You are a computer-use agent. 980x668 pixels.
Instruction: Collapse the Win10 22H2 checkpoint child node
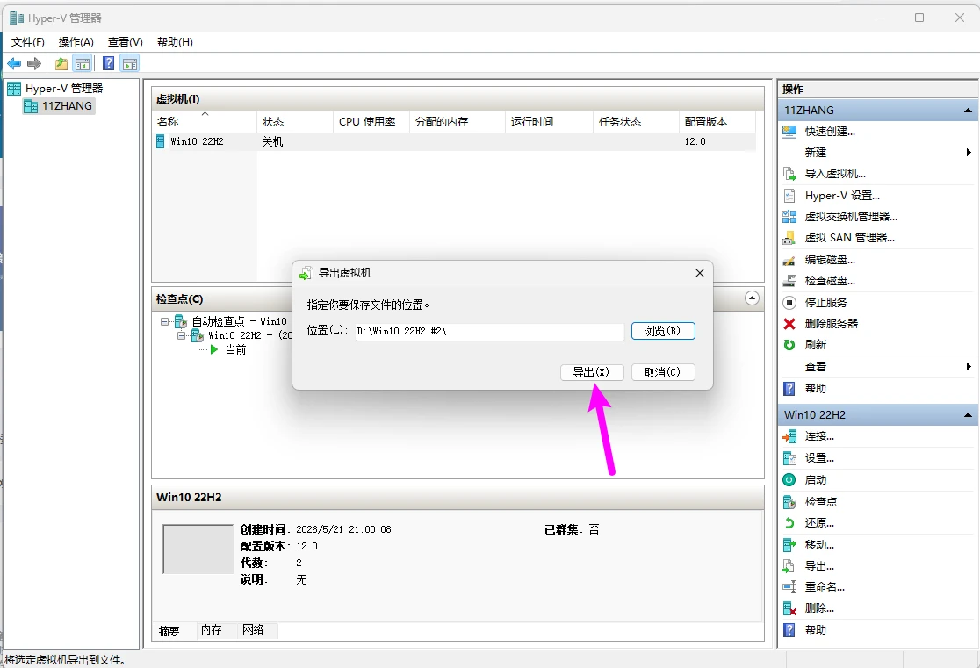(x=181, y=335)
